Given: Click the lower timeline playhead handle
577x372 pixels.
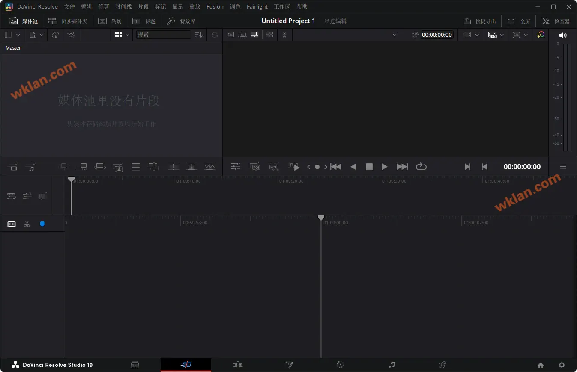Looking at the screenshot, I should [321, 218].
